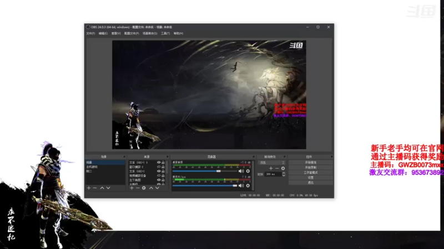Image resolution: width=444 pixels, height=249 pixels.
Task: Open the 查看(V) menu
Action: 116,33
